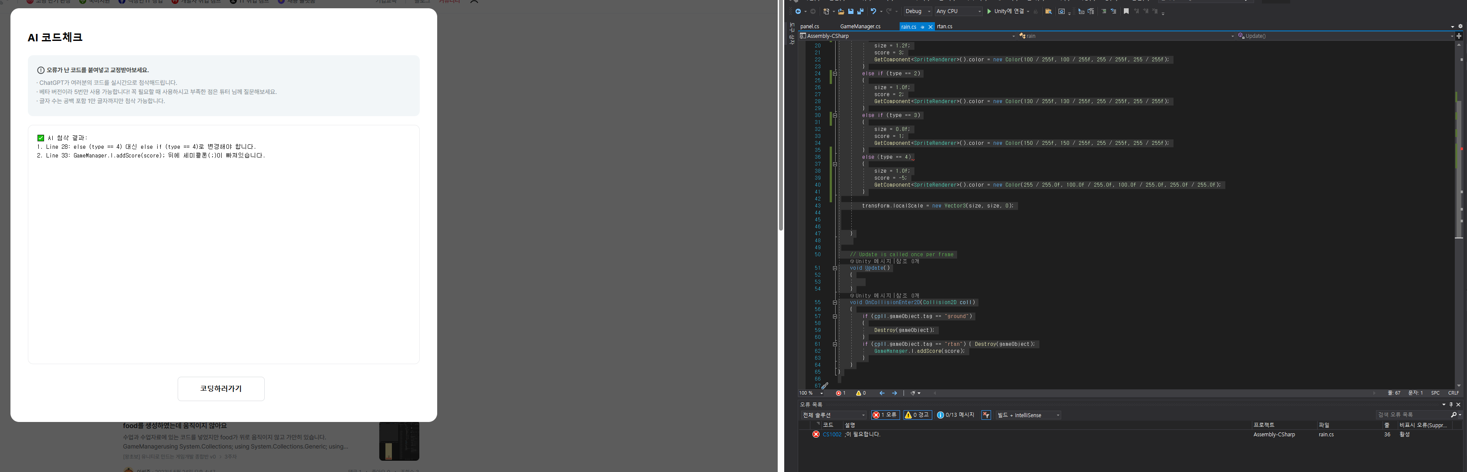Click the navigate backward arrow in Visual Studio toolbar
Screen dimensions: 1467x472
799,11
